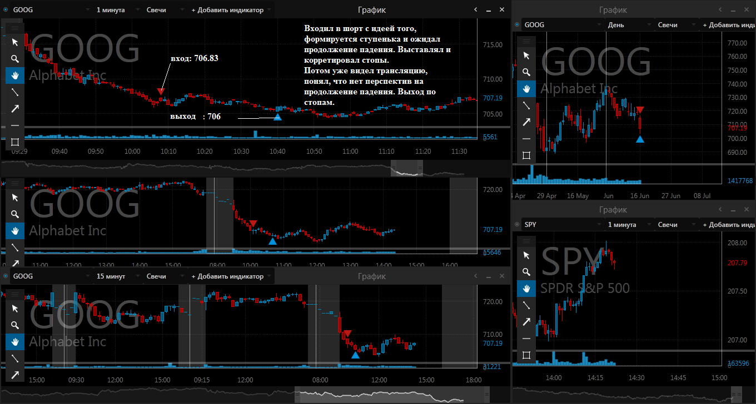Collapse the GOOG 1-minute panel with the left chevron
This screenshot has height=404, width=756.
pyautogui.click(x=476, y=9)
